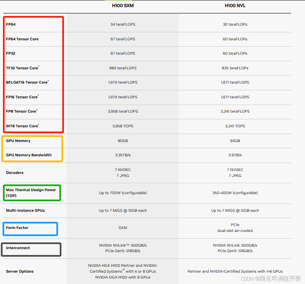Select the 3,958 teraFLOPS cell

click(123, 111)
